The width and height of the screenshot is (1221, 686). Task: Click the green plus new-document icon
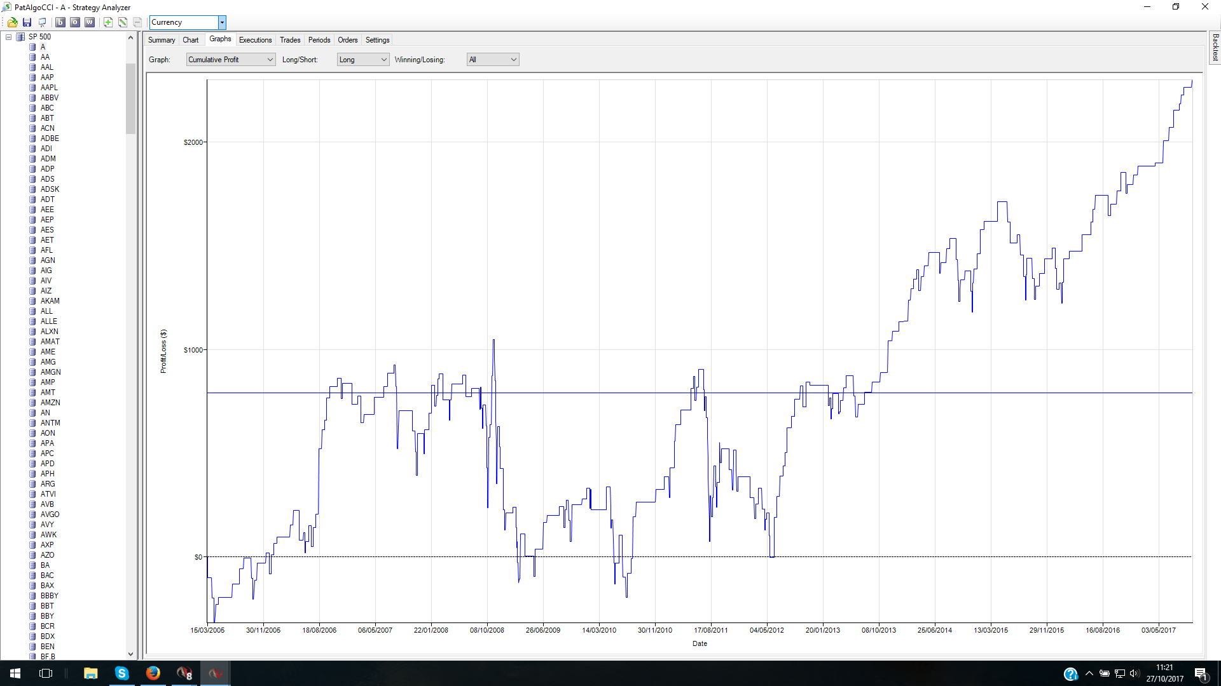tap(108, 22)
